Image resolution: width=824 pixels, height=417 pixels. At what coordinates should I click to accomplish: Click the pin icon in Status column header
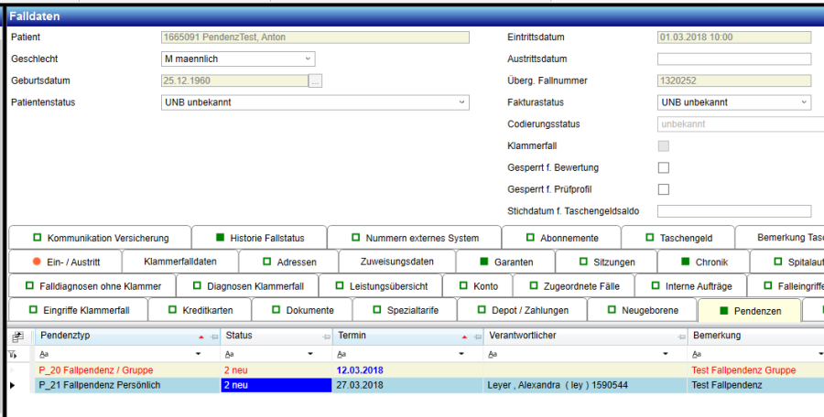pos(323,337)
